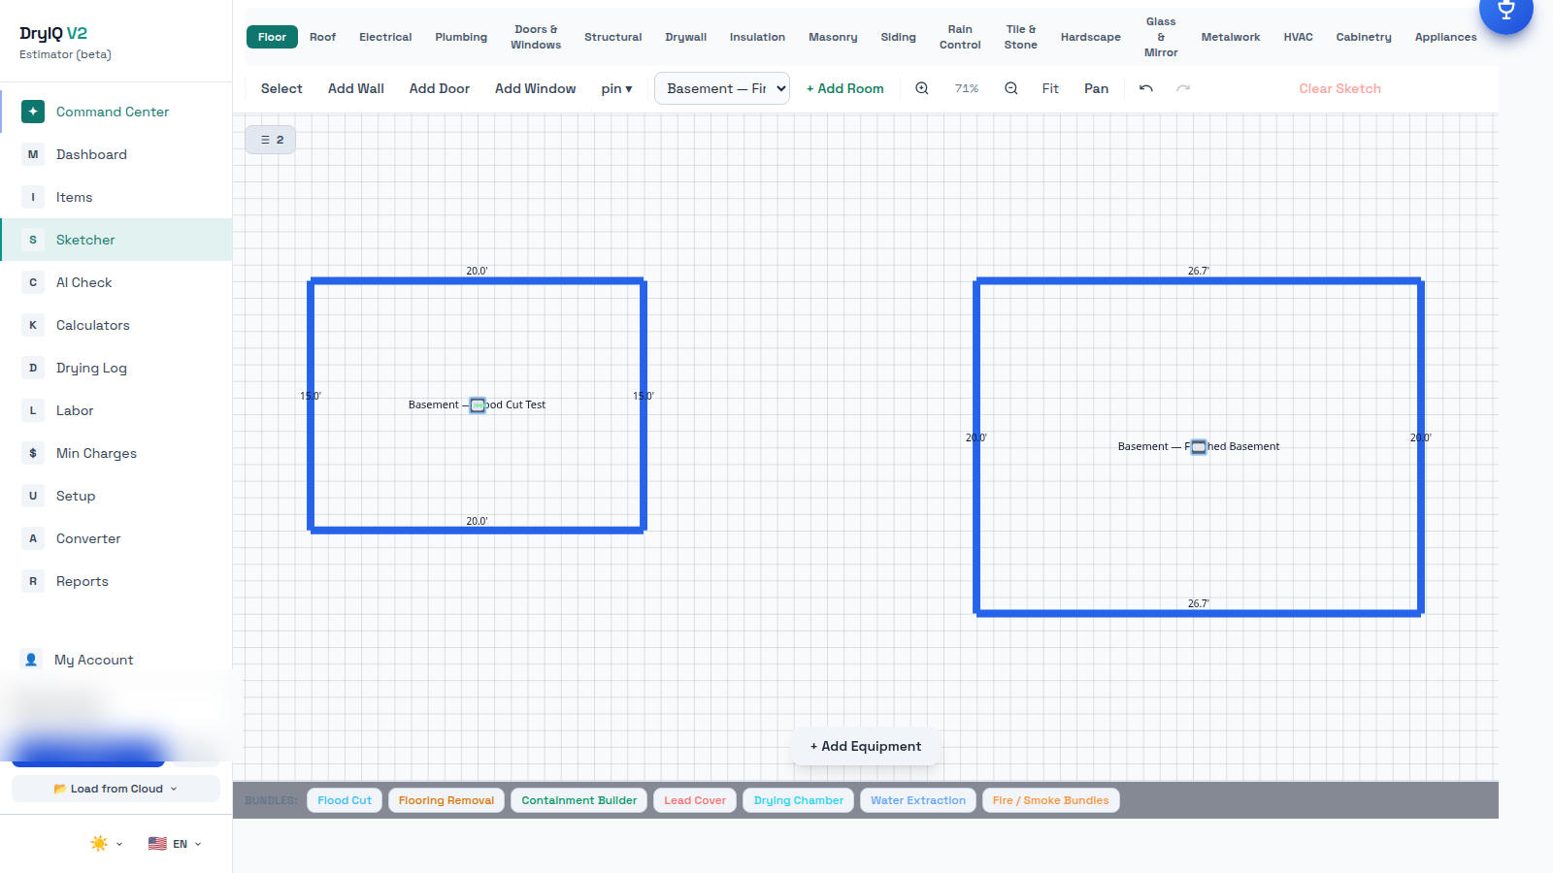Undo last sketch action
The image size is (1553, 873).
click(1146, 88)
